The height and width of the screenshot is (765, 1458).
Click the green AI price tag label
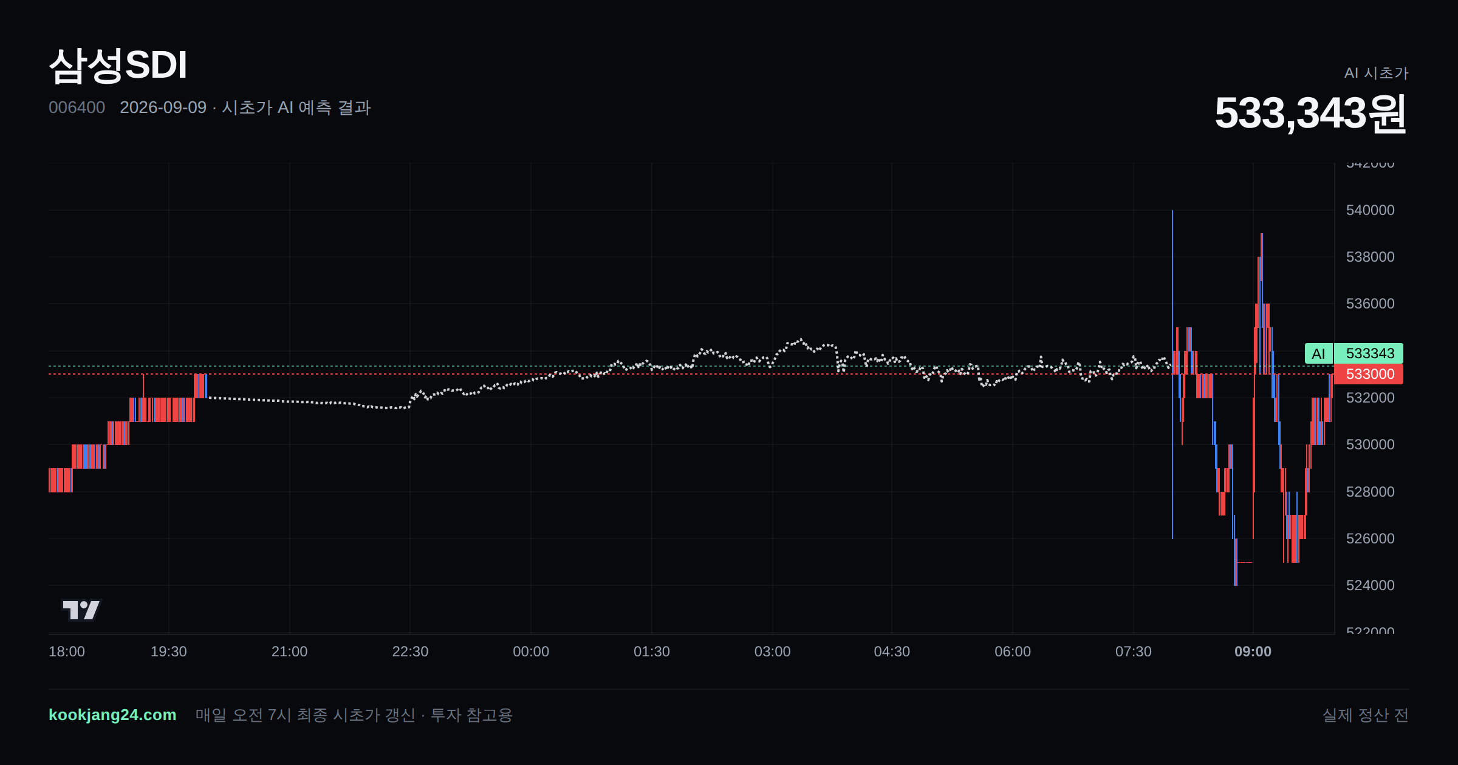tap(1318, 353)
